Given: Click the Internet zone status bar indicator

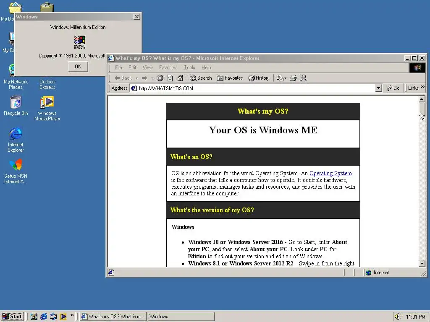Looking at the screenshot, I should pos(378,273).
